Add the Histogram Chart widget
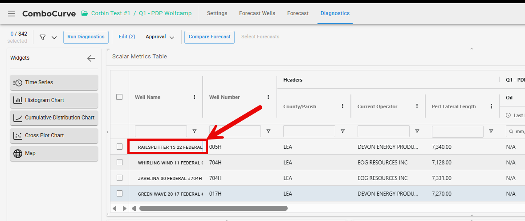The width and height of the screenshot is (525, 221). coord(54,100)
